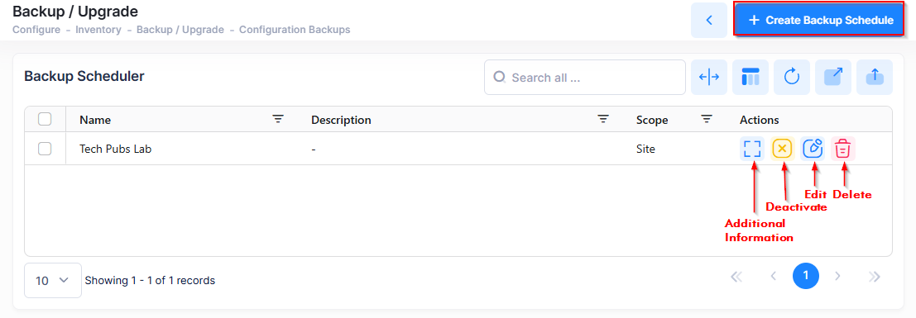Open the Scope column filter
The image size is (916, 318).
(707, 119)
